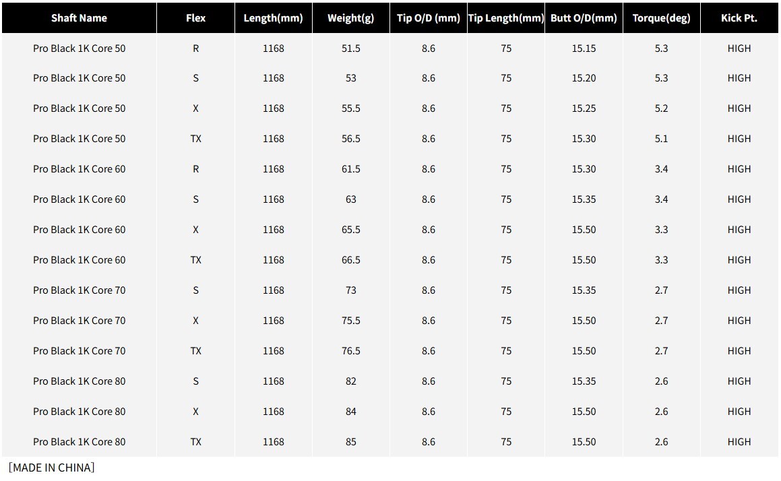Screen dimensions: 781x481
Task: Click the MADE IN CHINA footnote
Action: (x=51, y=468)
